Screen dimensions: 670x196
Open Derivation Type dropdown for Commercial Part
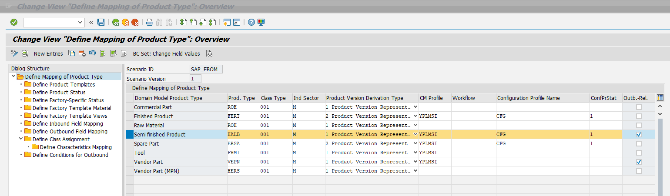[415, 107]
